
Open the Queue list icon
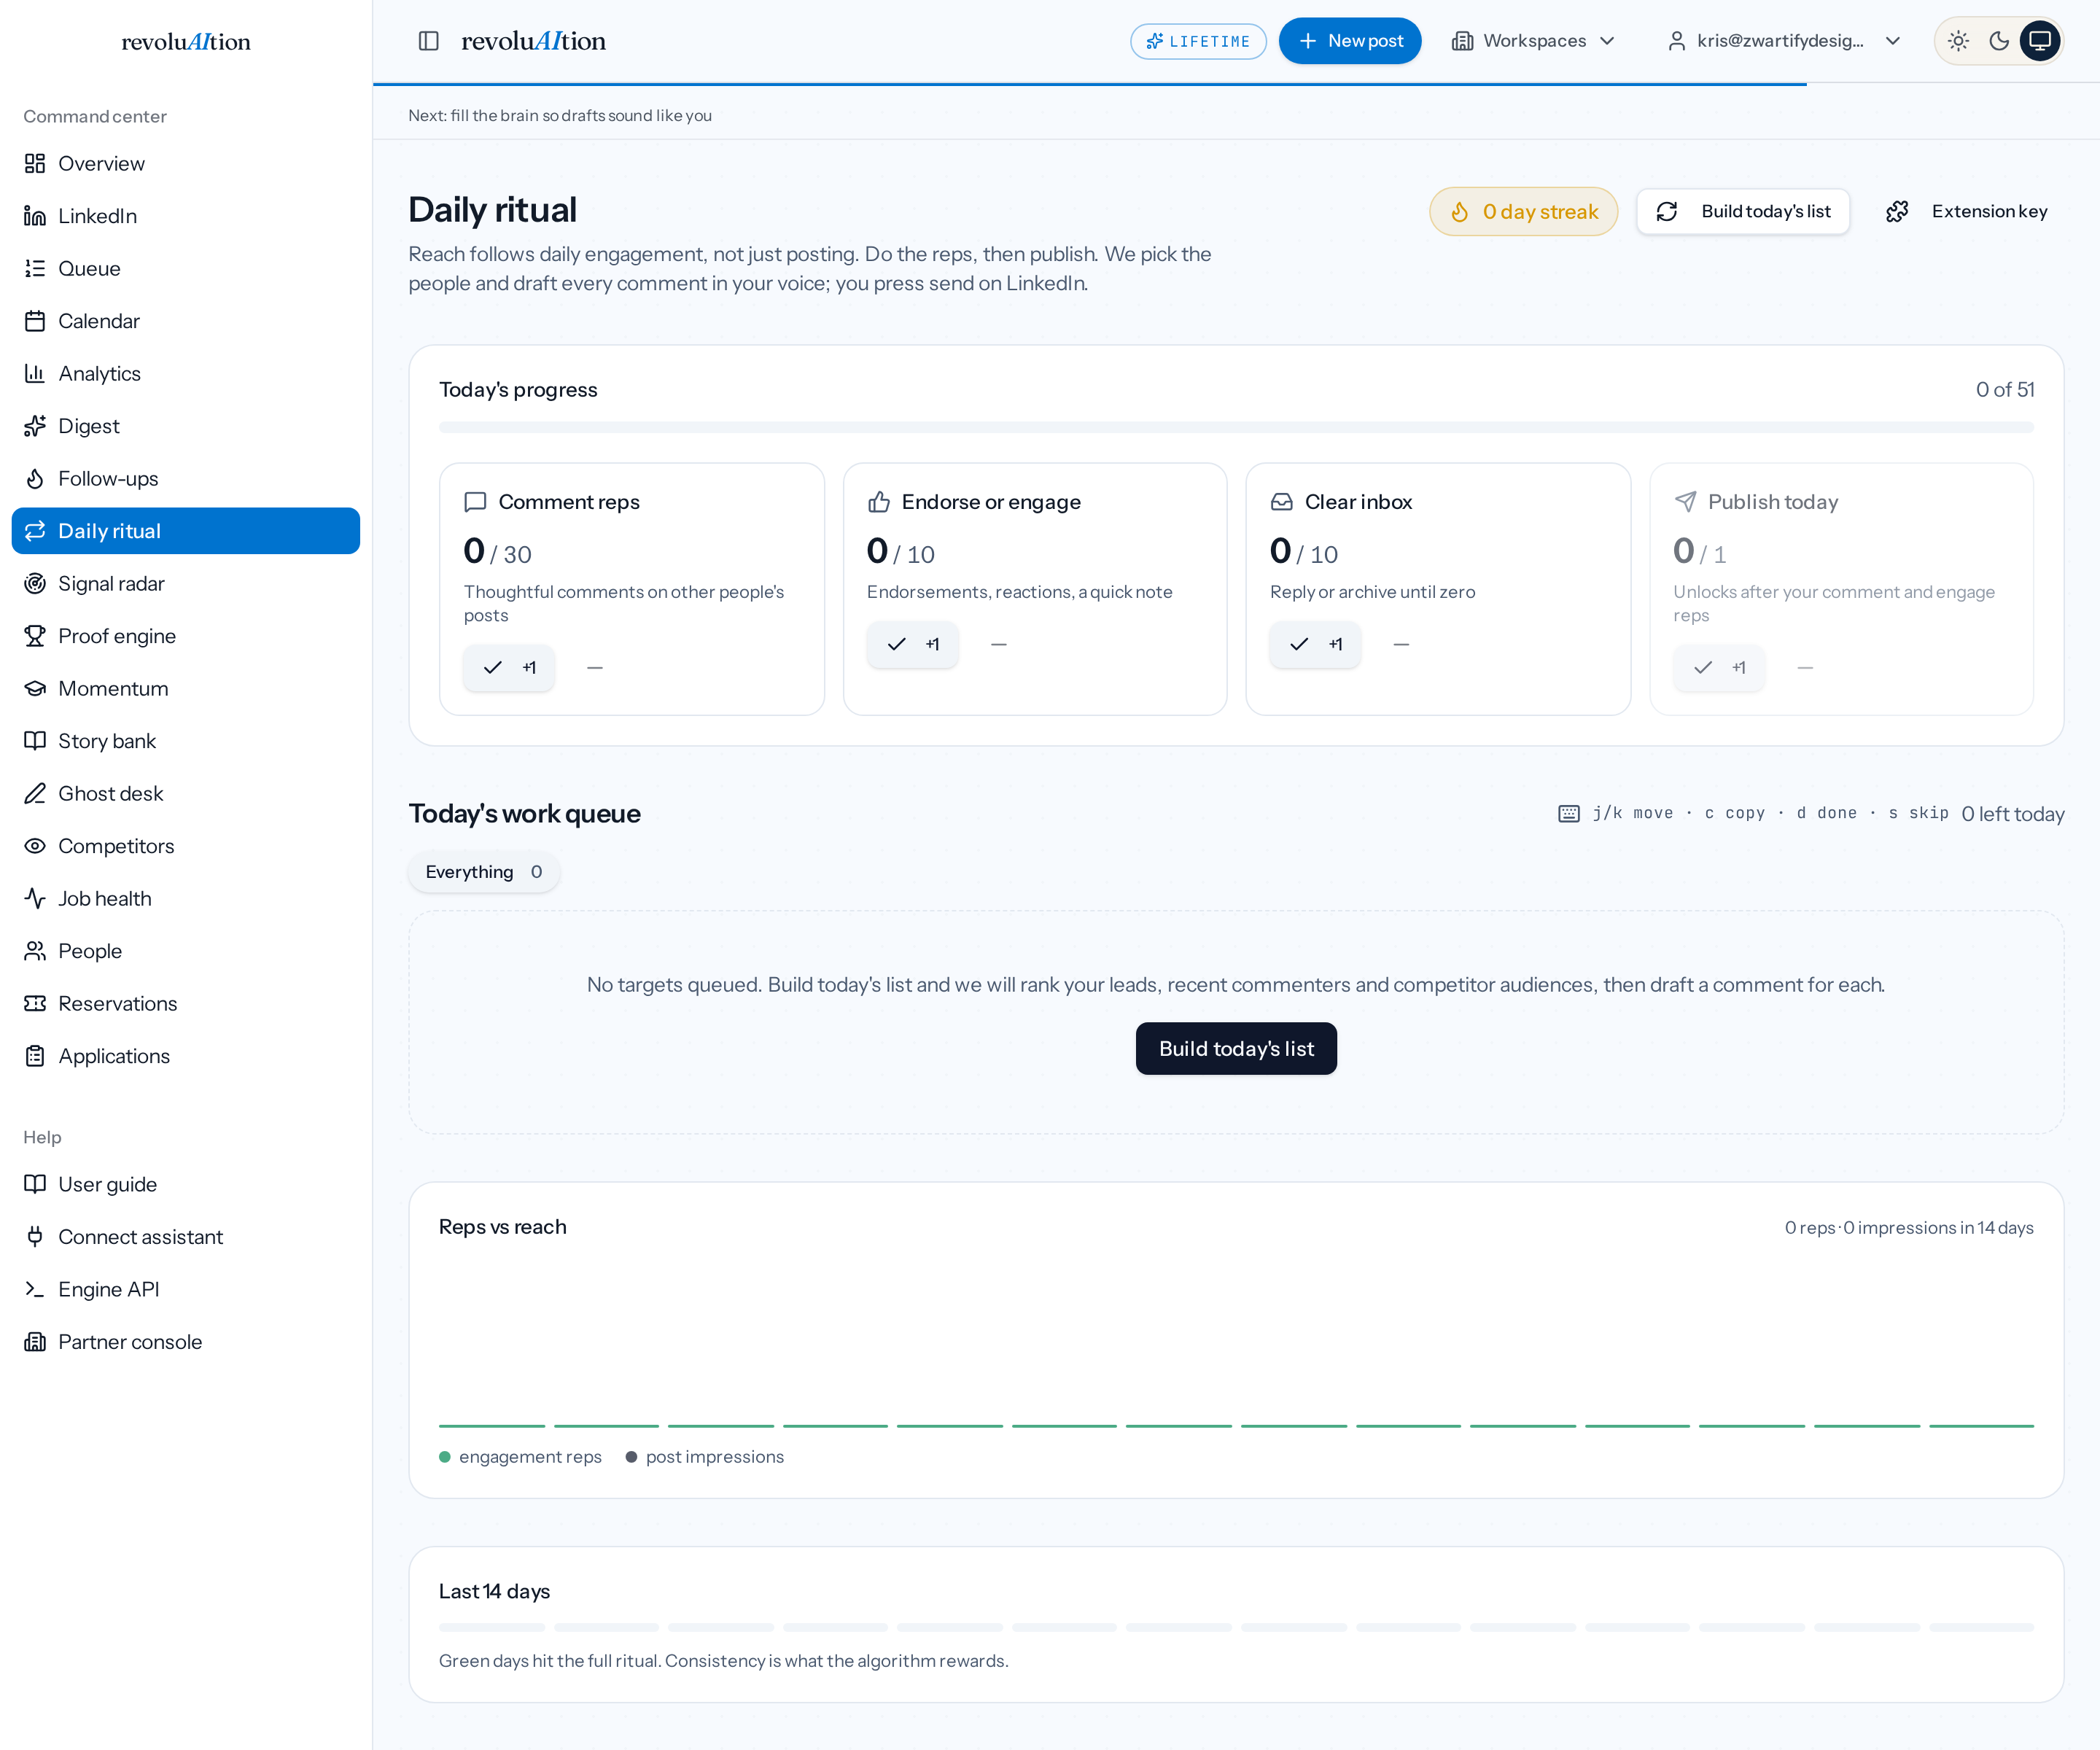tap(35, 268)
